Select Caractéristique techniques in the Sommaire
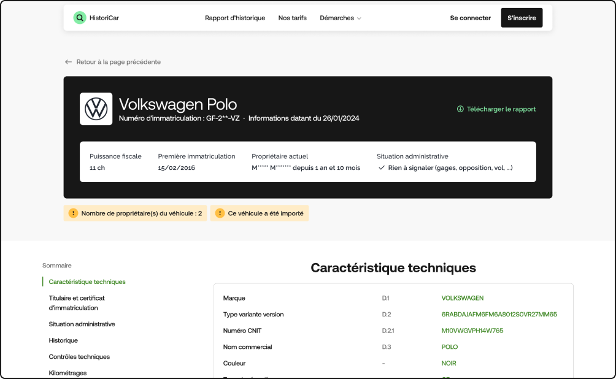Viewport: 616px width, 379px height. point(87,281)
